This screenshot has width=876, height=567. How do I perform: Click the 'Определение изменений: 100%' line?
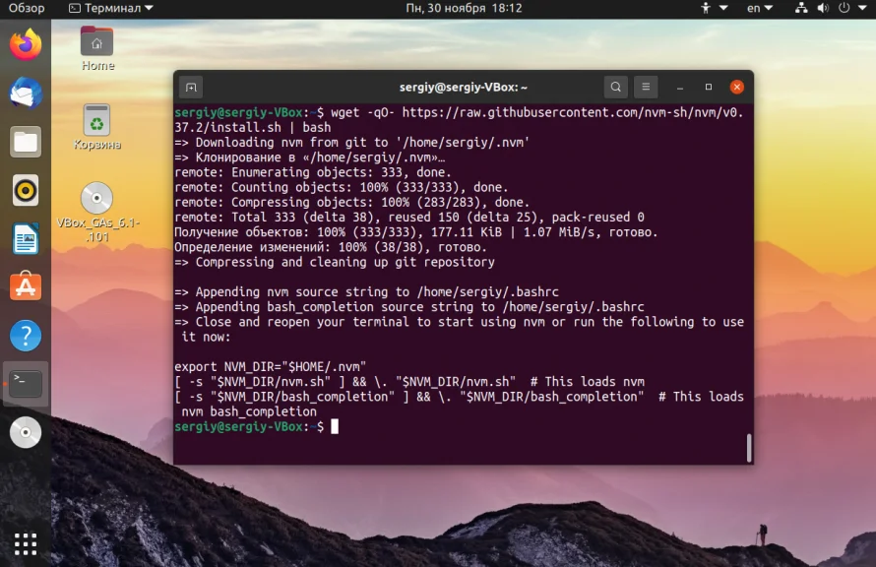coord(330,247)
